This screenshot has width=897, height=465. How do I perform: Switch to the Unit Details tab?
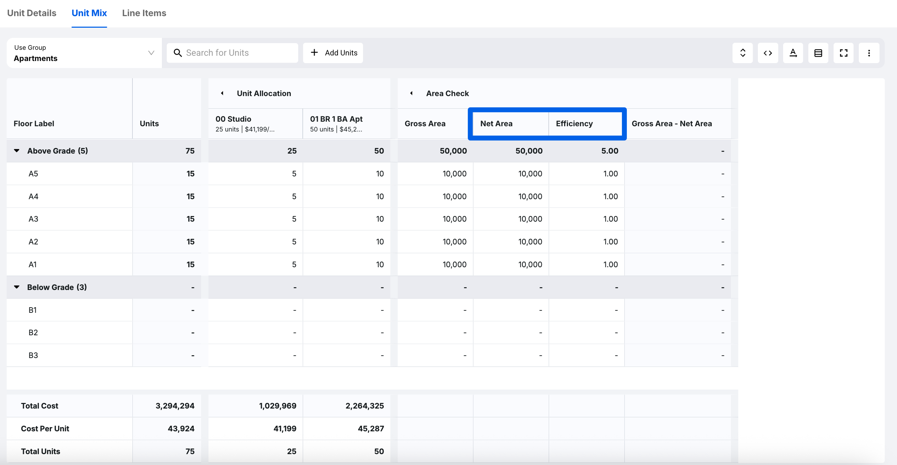click(32, 13)
